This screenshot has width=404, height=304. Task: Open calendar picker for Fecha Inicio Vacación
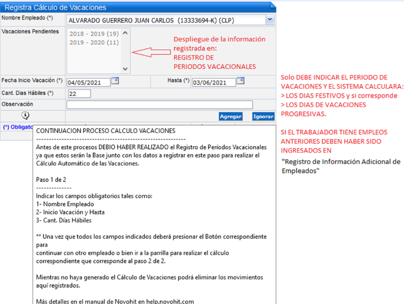tap(115, 81)
